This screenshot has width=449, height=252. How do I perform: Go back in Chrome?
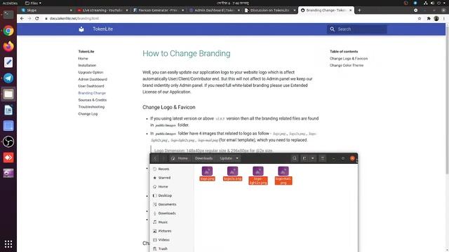pyautogui.click(x=22, y=18)
